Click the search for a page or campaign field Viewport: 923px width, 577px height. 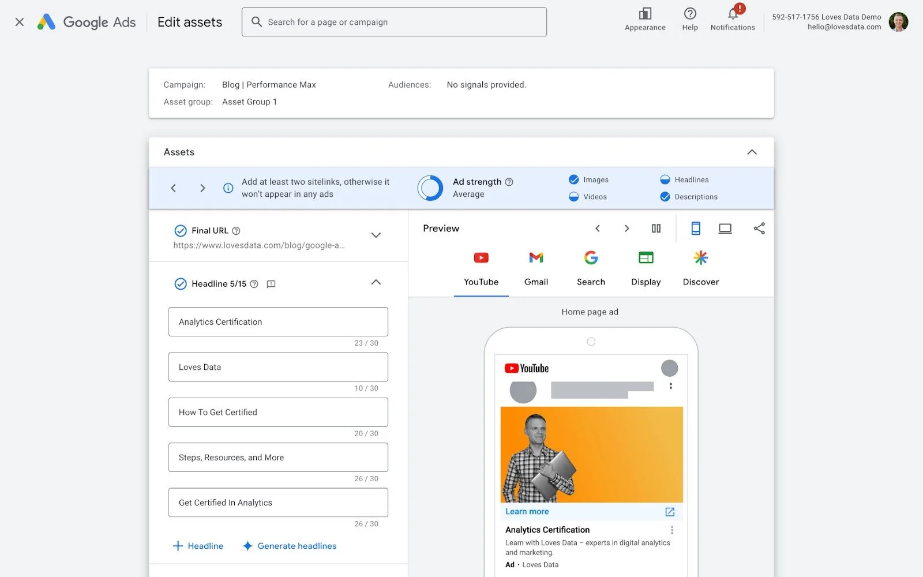(x=394, y=22)
